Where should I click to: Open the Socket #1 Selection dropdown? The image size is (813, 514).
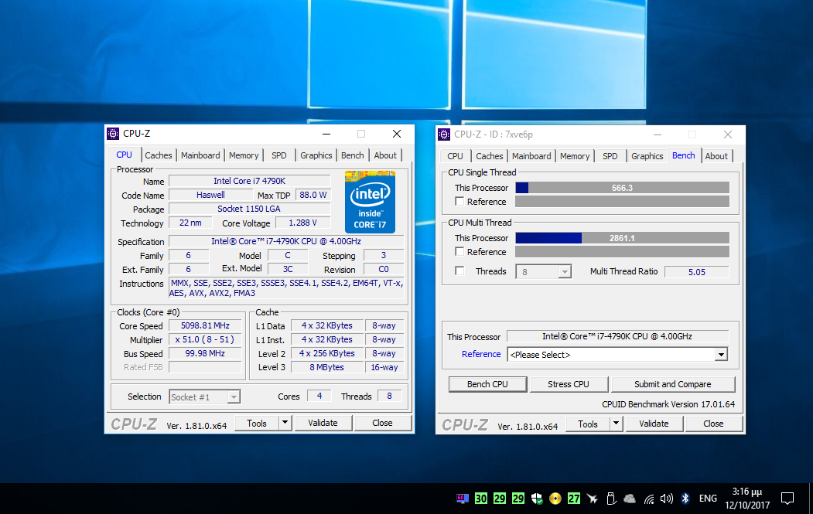coord(204,397)
